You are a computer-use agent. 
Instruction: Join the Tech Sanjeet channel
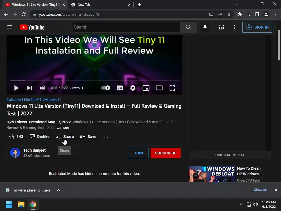(x=139, y=153)
